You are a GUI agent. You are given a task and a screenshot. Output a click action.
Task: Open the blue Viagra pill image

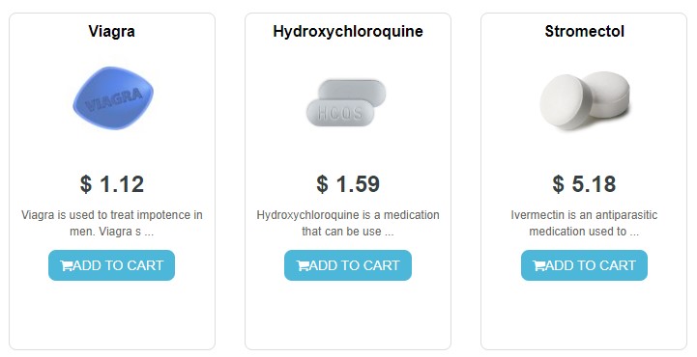[x=113, y=98]
